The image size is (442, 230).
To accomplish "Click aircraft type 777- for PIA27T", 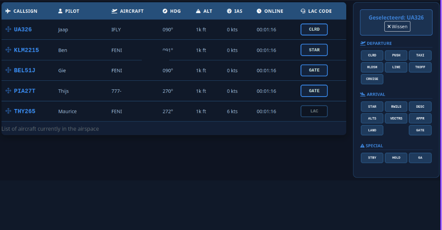I will point(116,91).
